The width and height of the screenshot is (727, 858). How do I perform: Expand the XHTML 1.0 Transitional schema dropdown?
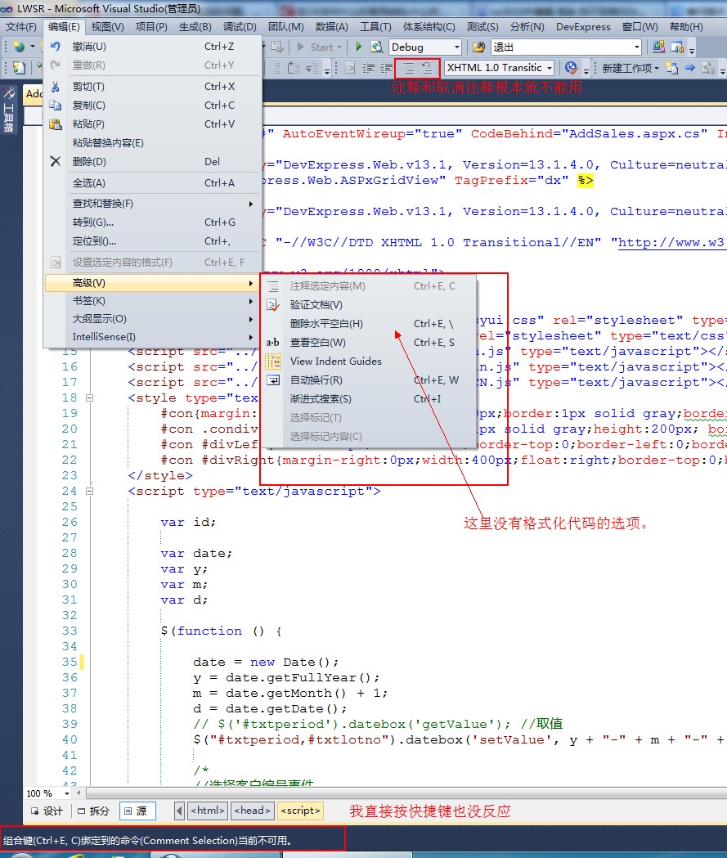(x=549, y=68)
